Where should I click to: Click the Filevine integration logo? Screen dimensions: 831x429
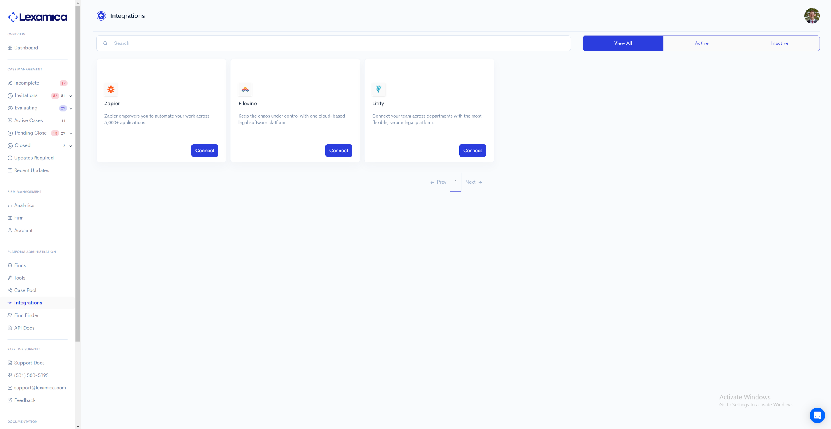[245, 90]
